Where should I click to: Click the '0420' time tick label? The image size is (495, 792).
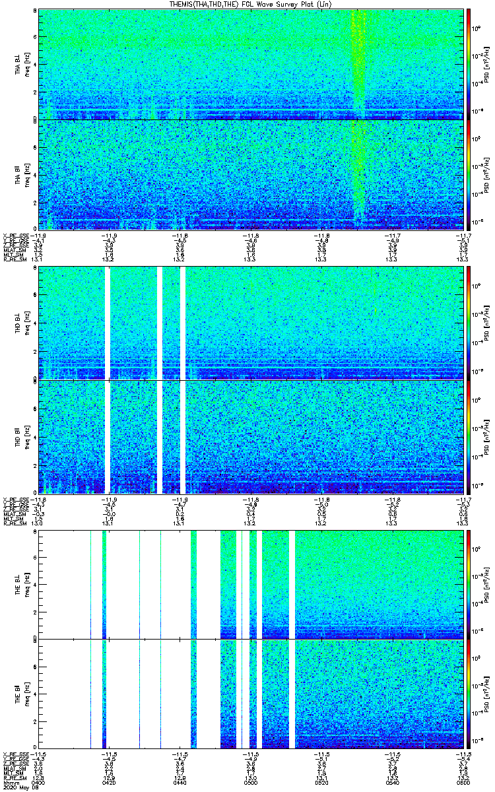109,783
